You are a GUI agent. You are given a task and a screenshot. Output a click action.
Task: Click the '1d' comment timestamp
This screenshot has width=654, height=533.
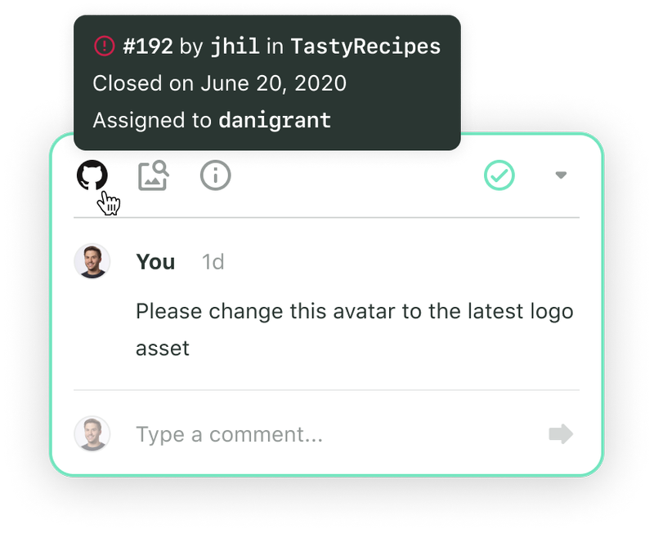(x=213, y=262)
